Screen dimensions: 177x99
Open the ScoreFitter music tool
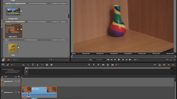[28, 65]
